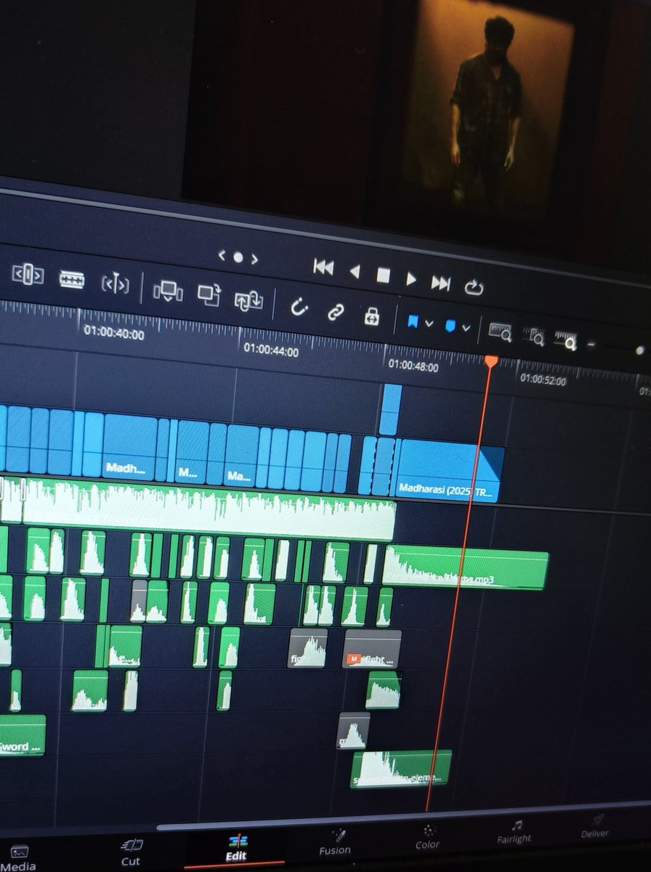This screenshot has width=651, height=872.
Task: Select the .mp3 audio clip under playhead
Action: tap(465, 568)
